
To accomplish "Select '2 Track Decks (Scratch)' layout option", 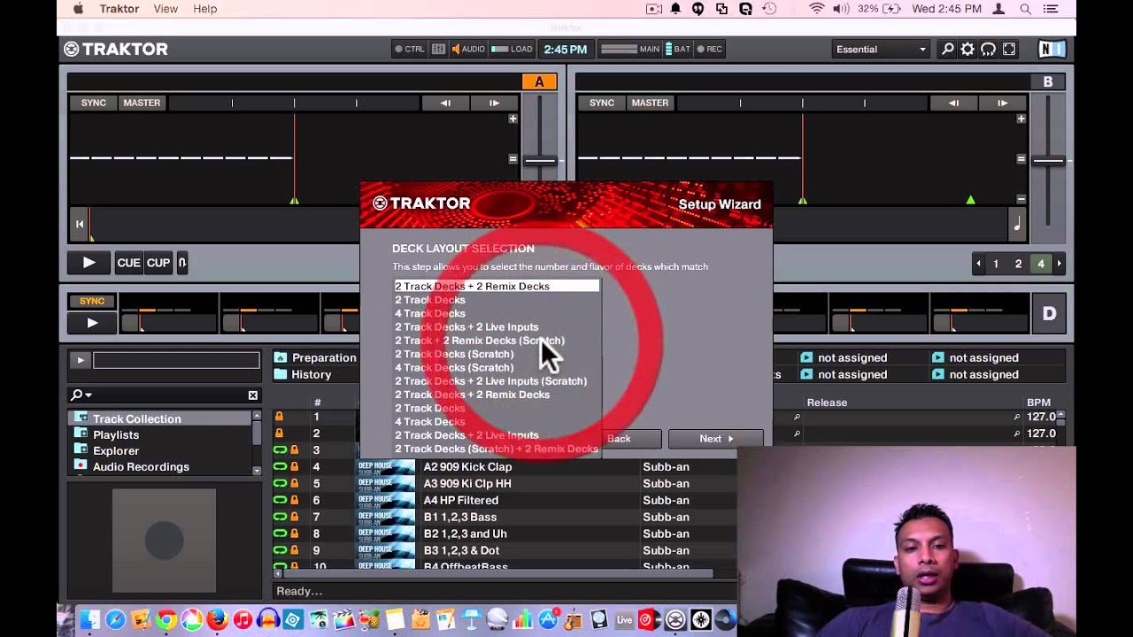I will 454,354.
